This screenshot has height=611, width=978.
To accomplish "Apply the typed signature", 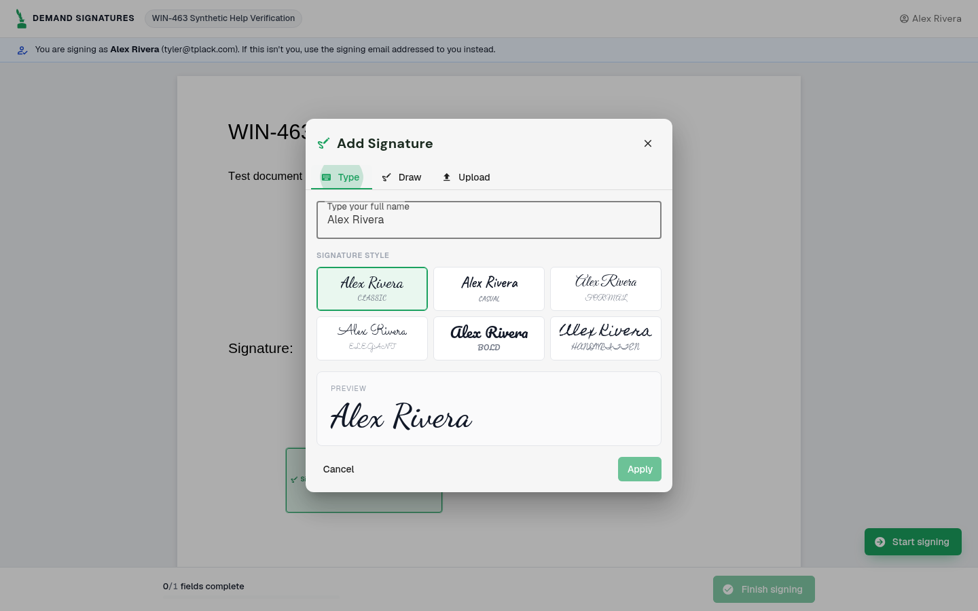I will [640, 469].
